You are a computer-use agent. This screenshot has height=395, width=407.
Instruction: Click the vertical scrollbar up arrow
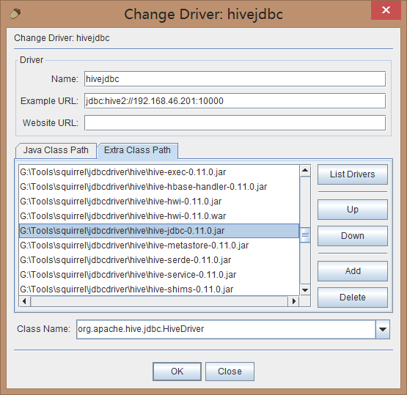tap(305, 171)
